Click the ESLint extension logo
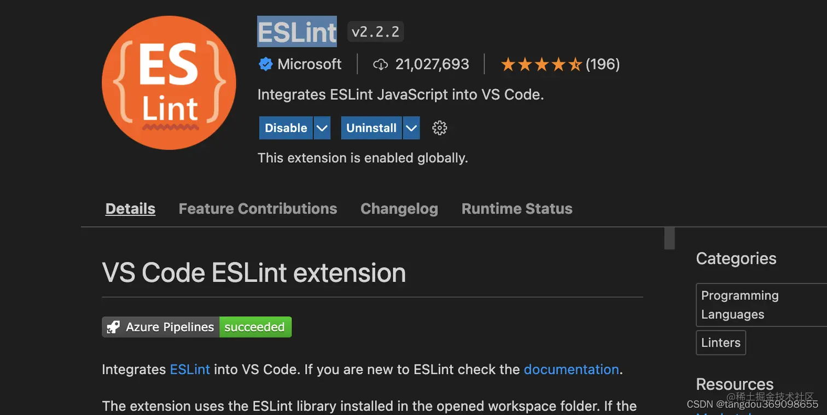The height and width of the screenshot is (415, 827). 169,82
